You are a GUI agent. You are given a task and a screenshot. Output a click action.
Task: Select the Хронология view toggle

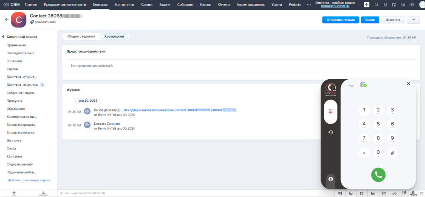[114, 36]
